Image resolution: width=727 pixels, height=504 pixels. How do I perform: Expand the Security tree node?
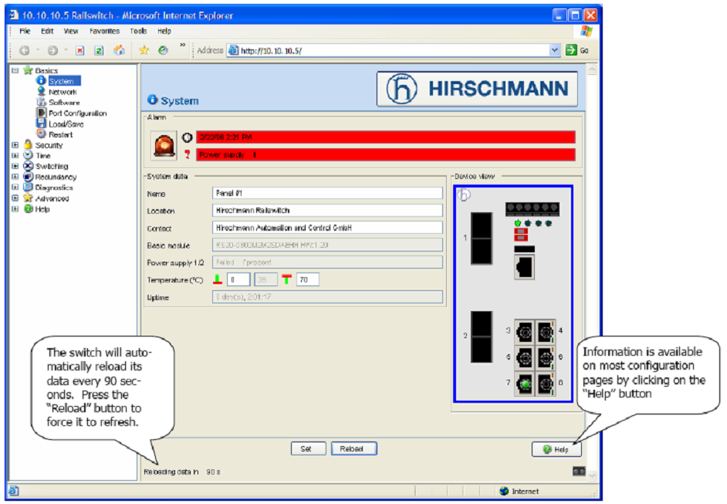coord(15,145)
